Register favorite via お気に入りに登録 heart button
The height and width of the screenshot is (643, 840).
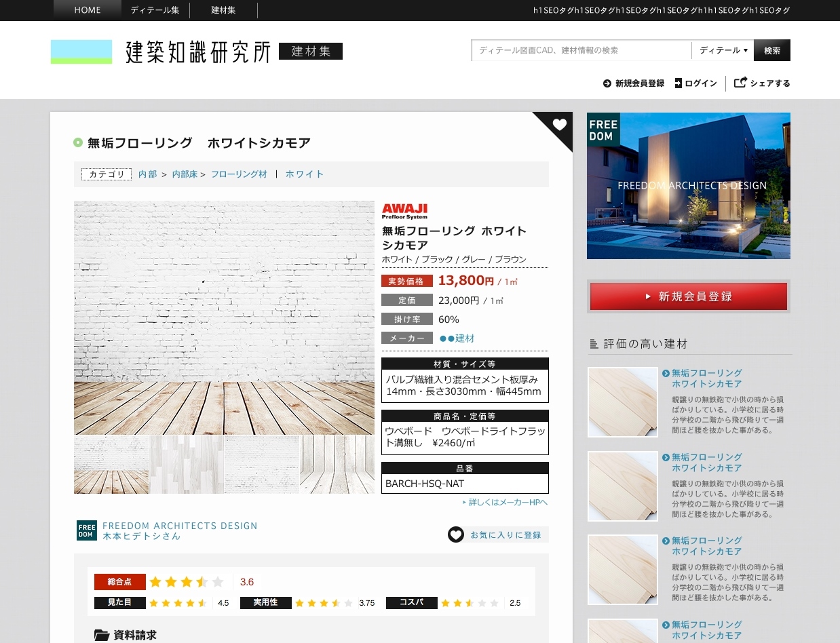455,534
